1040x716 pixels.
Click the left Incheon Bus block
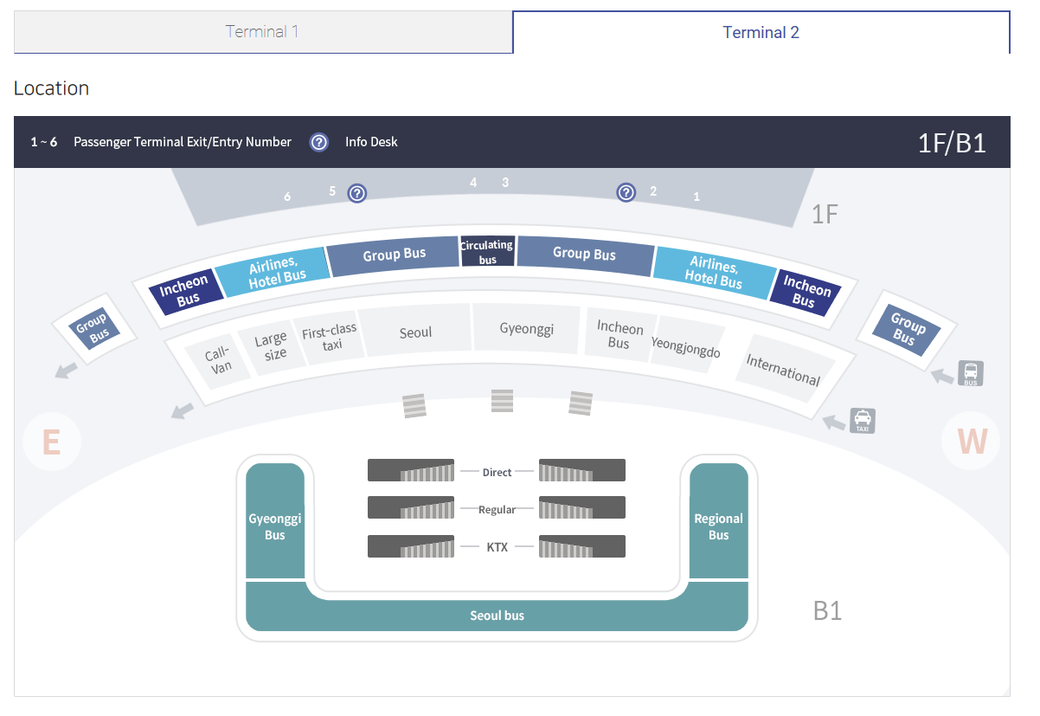click(x=186, y=290)
